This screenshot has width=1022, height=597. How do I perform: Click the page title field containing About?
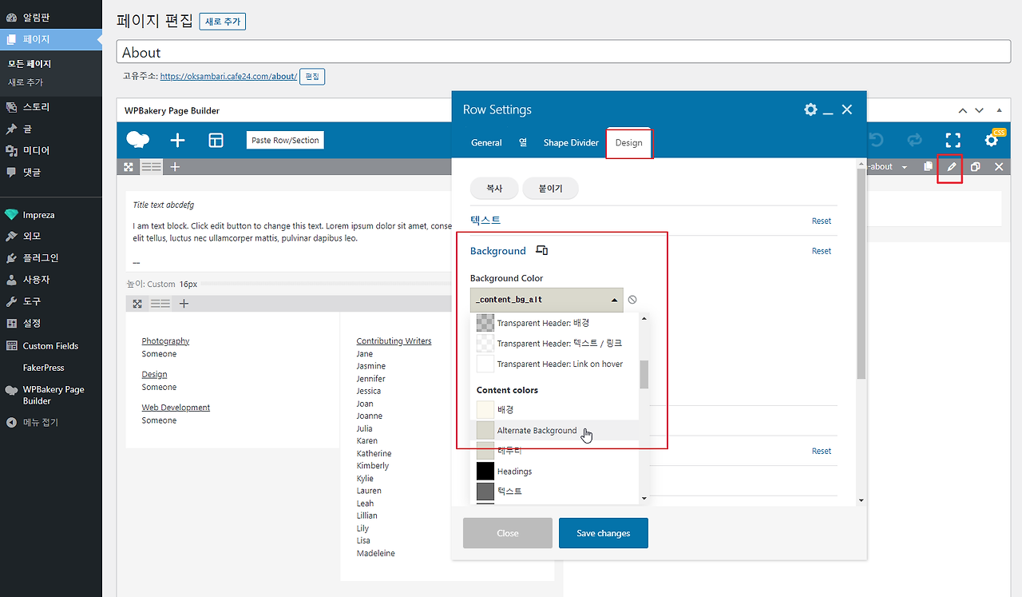564,52
